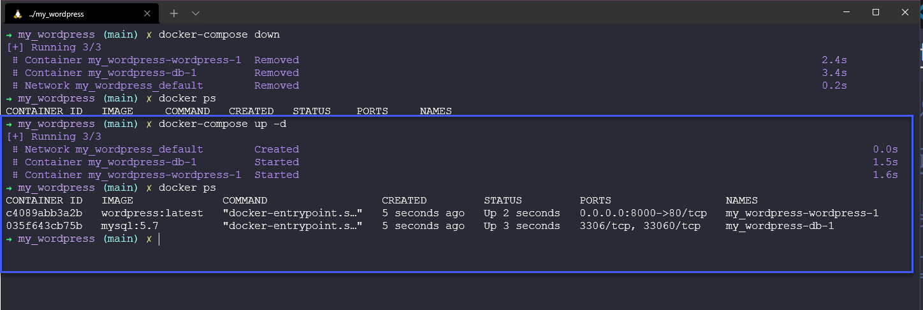Expand the terminal profiles dropdown chevron
Viewport: 923px width, 310px height.
coord(196,13)
